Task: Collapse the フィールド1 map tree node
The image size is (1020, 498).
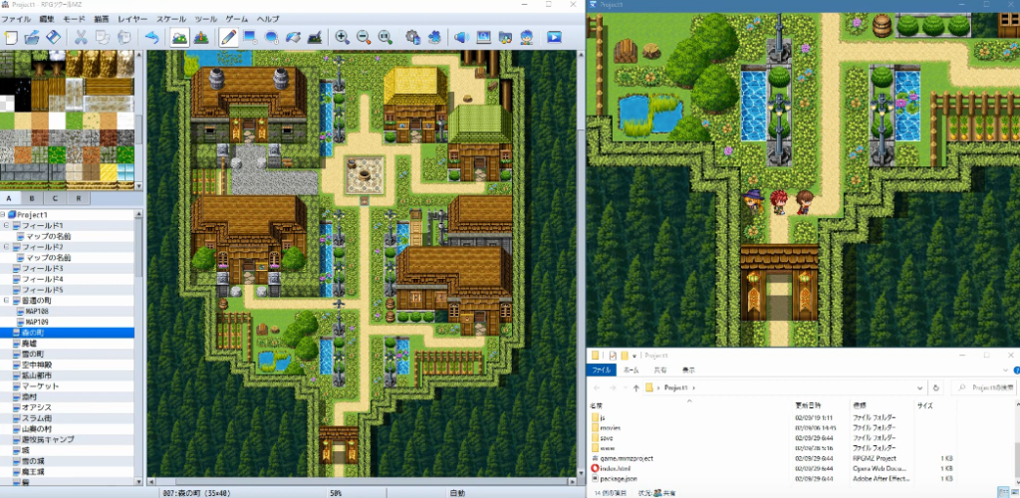Action: (7, 226)
